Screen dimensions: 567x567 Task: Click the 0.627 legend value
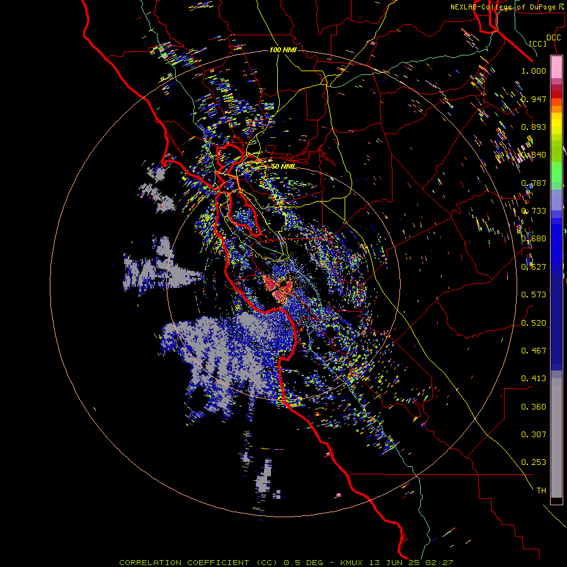coord(534,267)
